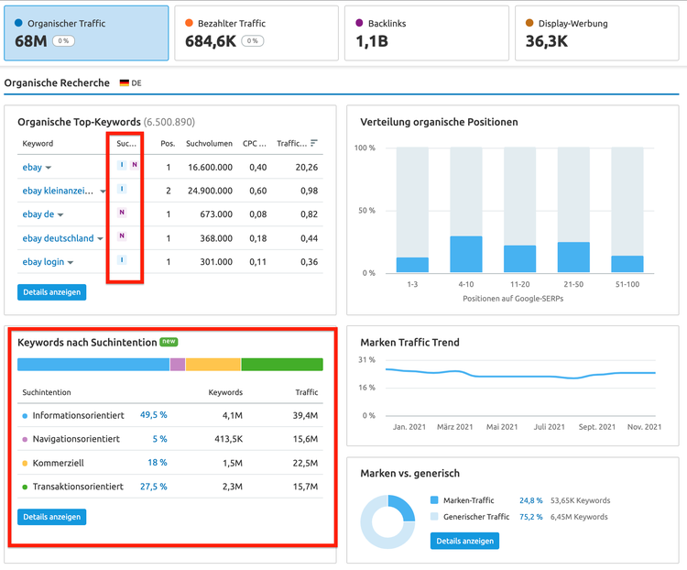Open the ebay keyword link
687x570 pixels.
tap(32, 167)
